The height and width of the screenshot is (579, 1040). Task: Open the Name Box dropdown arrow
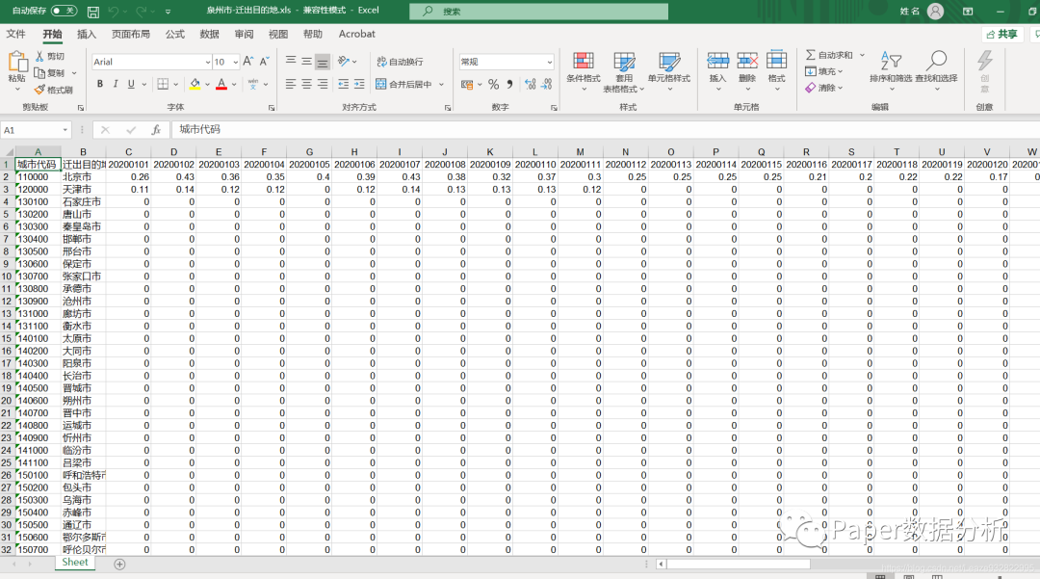(65, 130)
